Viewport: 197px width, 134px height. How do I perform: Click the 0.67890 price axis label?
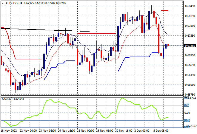pos(190,26)
